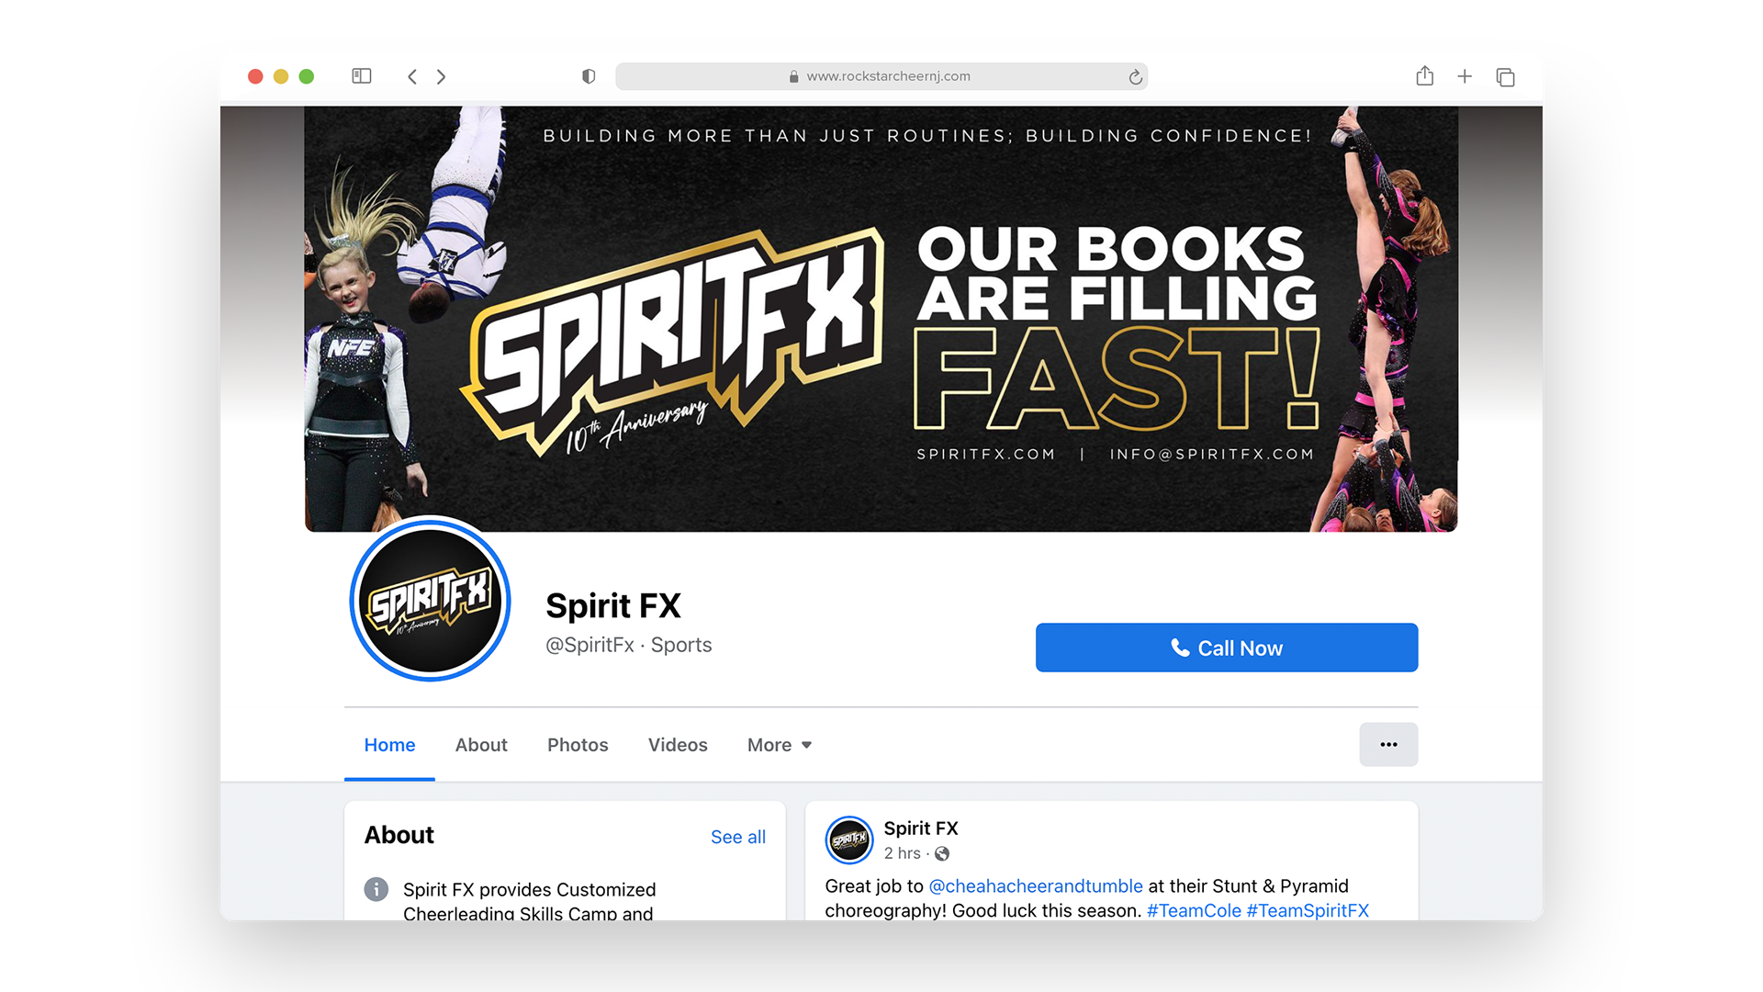Switch to the Photos tab
Viewport: 1763px width, 992px height.
578,745
